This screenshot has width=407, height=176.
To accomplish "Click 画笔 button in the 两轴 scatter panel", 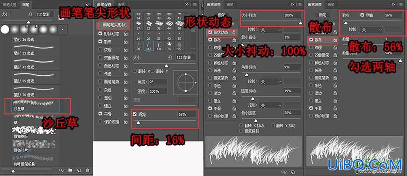I will coord(322,15).
